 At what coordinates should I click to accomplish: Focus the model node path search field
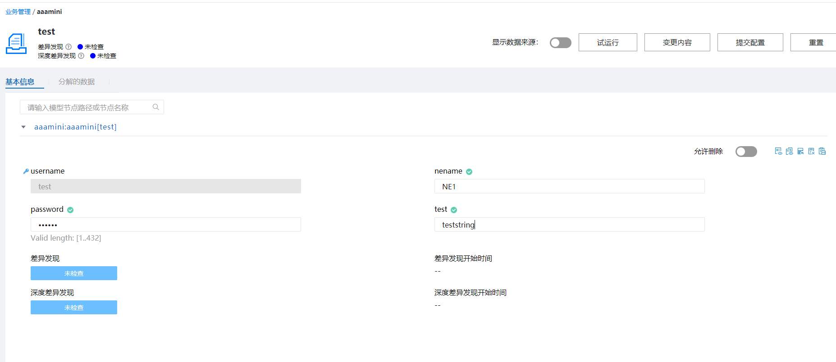point(92,107)
